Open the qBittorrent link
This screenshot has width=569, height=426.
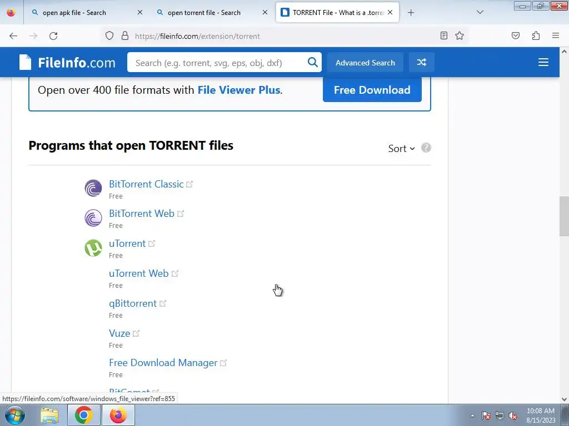coord(132,303)
